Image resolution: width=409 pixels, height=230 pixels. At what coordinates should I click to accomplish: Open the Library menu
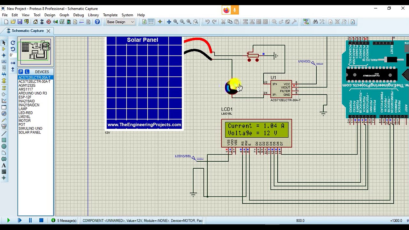coord(93,15)
